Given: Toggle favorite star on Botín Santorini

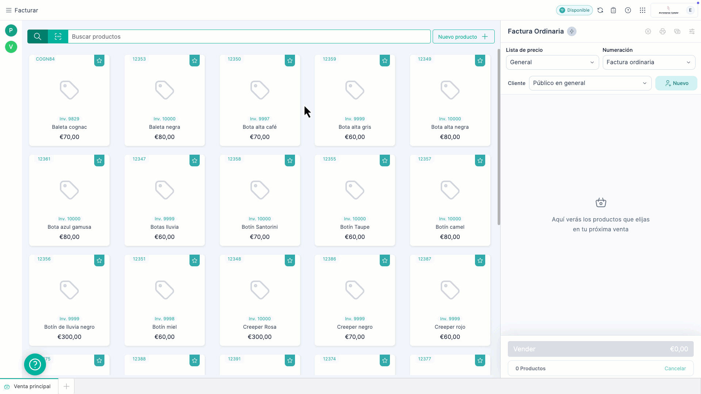Looking at the screenshot, I should pos(290,161).
